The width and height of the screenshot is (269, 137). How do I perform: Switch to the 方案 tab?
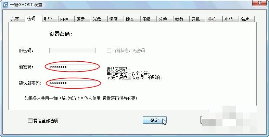coord(16,19)
